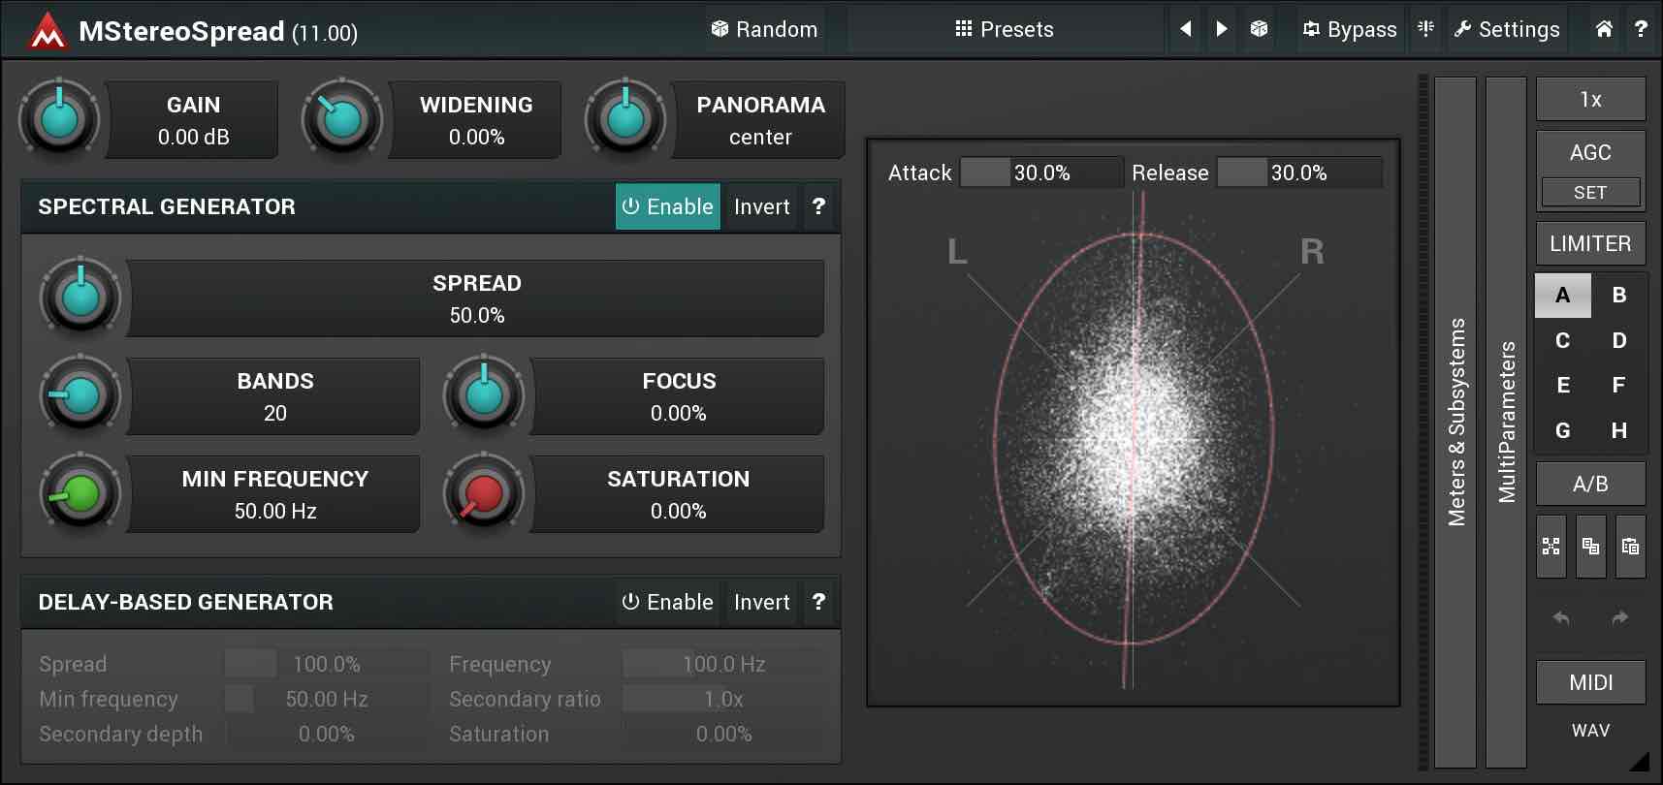This screenshot has width=1663, height=785.
Task: Click the paste preset icon below A/B
Action: pyautogui.click(x=1630, y=547)
